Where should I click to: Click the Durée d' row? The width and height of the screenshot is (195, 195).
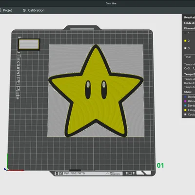(190, 83)
